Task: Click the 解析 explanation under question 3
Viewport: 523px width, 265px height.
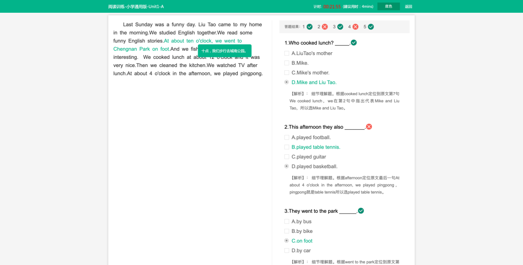Action: pos(344,262)
